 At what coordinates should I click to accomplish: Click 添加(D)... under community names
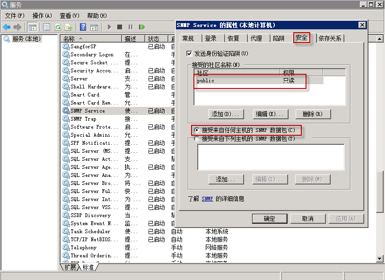coord(226,114)
